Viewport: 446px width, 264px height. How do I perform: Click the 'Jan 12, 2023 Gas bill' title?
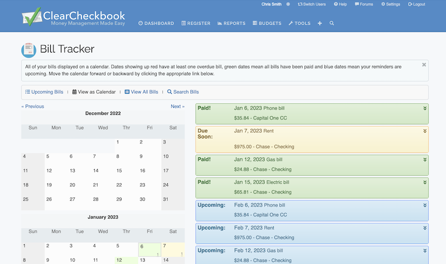click(258, 160)
